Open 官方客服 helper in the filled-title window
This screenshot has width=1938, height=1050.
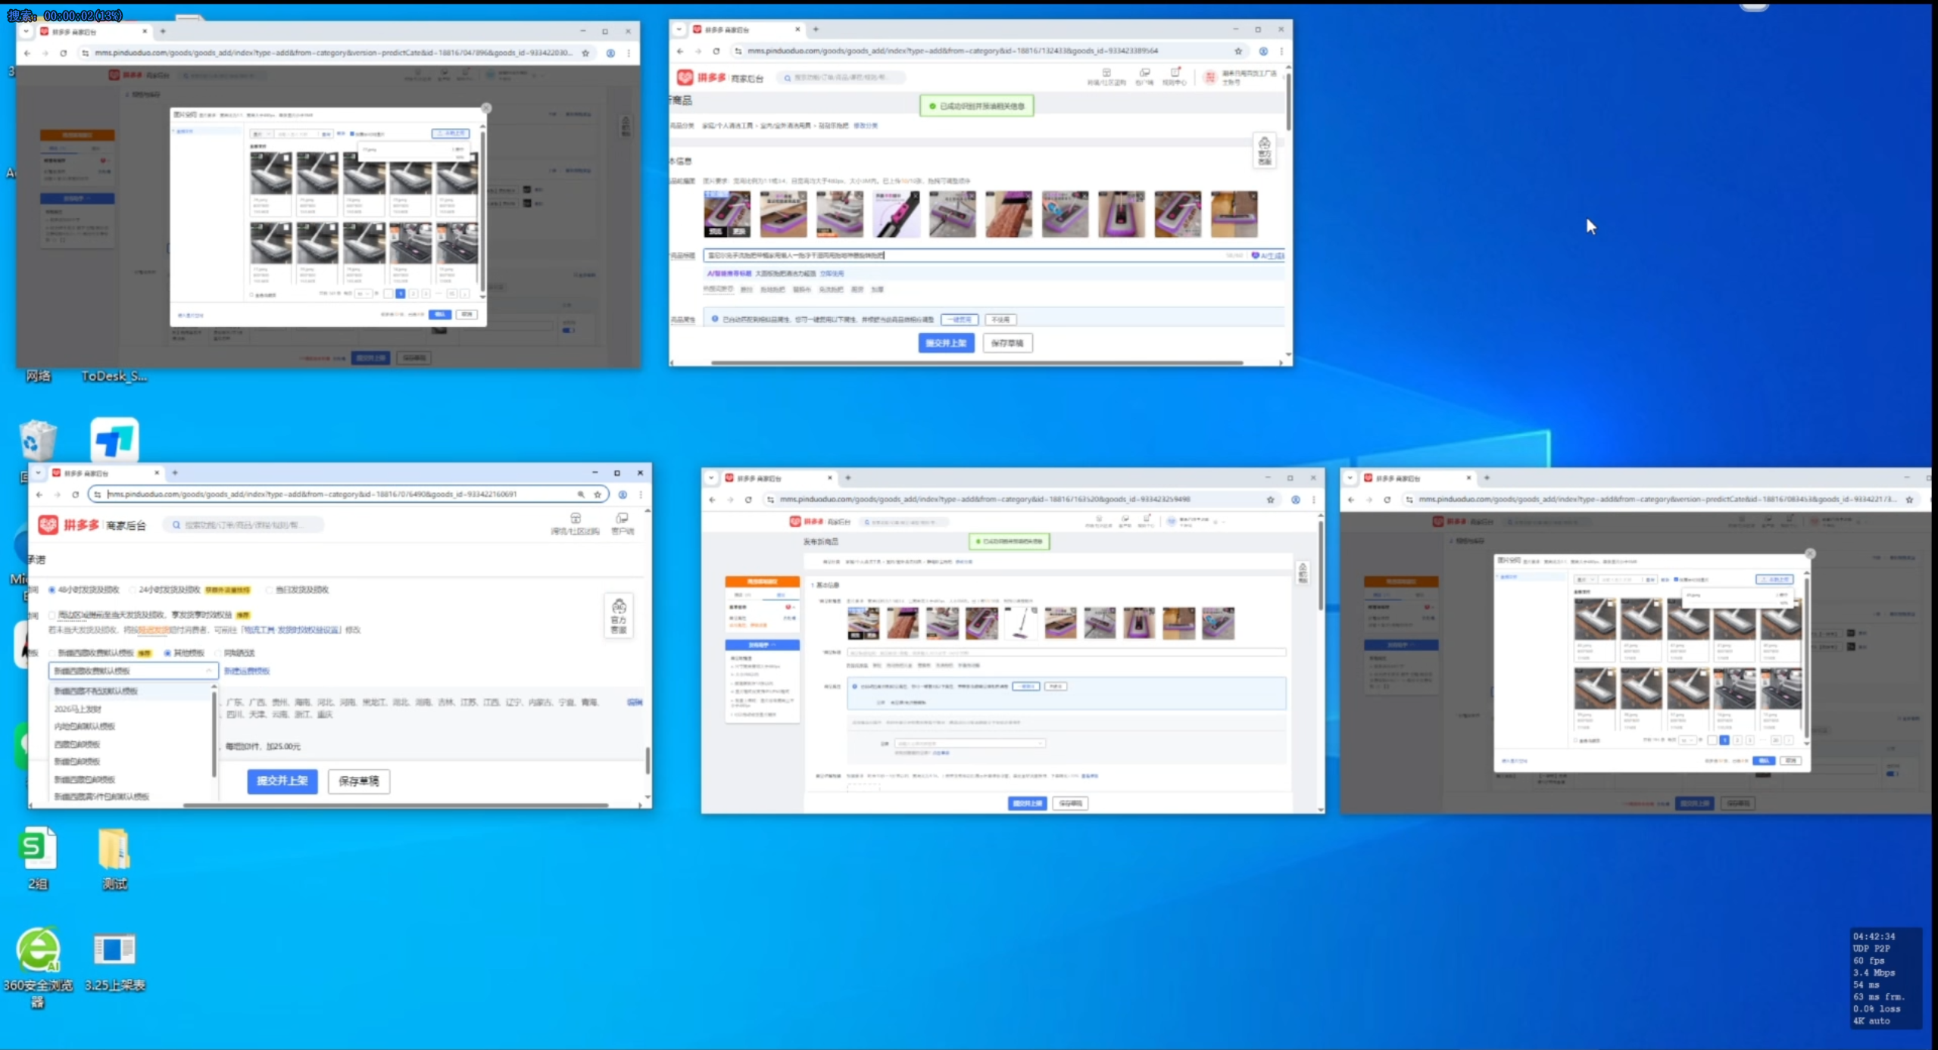1265,151
